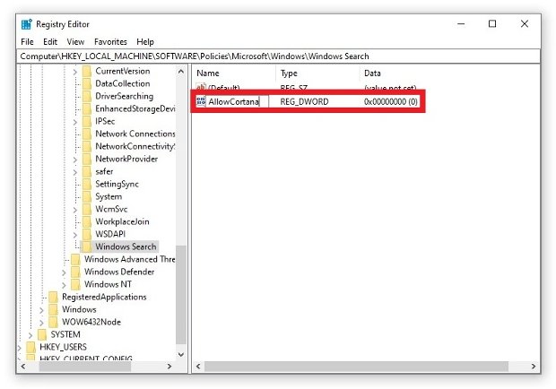This screenshot has width=556, height=389.
Task: Expand the CurrentVersion key
Action: click(74, 72)
